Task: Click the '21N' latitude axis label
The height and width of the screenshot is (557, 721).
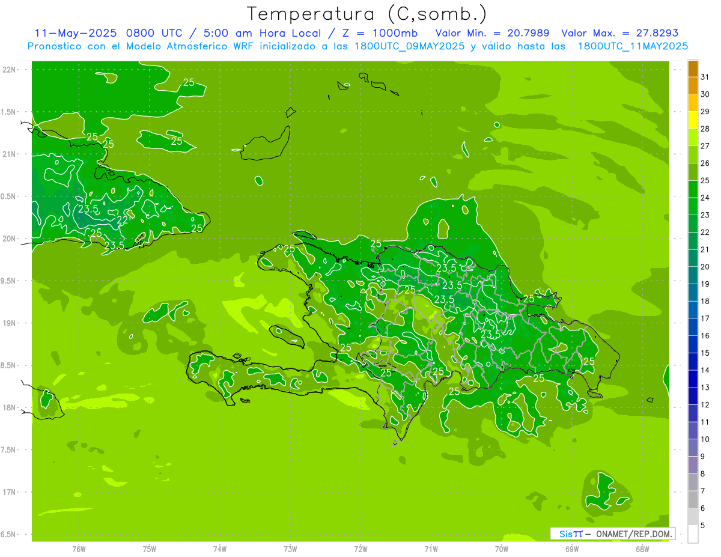Action: 10,154
